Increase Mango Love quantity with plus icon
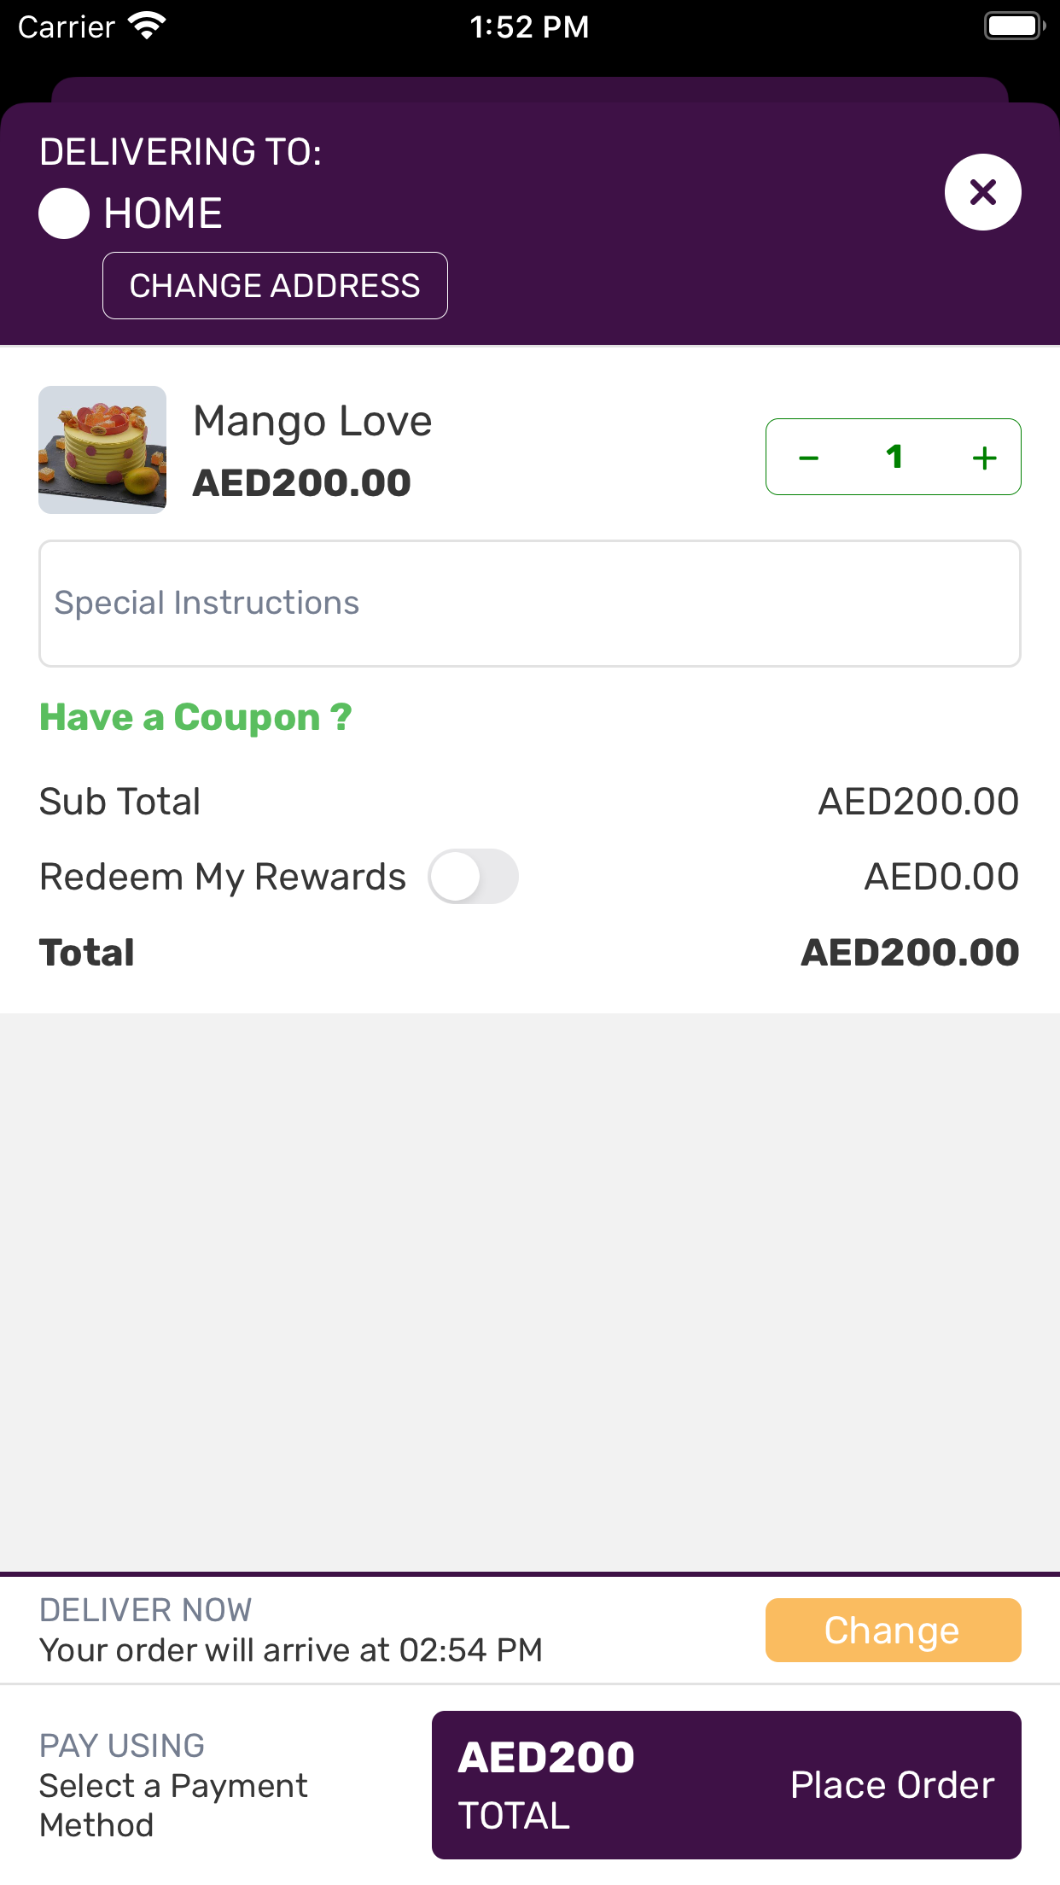 [984, 458]
